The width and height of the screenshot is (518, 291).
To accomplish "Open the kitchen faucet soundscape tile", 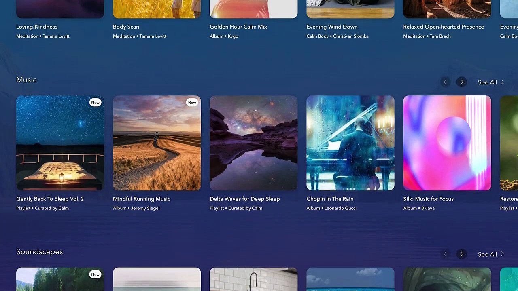I will click(253, 279).
